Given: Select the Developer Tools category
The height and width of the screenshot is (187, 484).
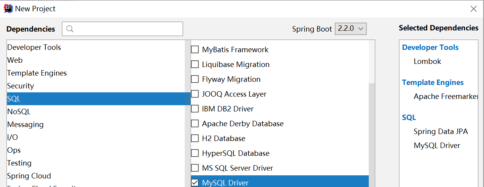Looking at the screenshot, I should click(34, 48).
